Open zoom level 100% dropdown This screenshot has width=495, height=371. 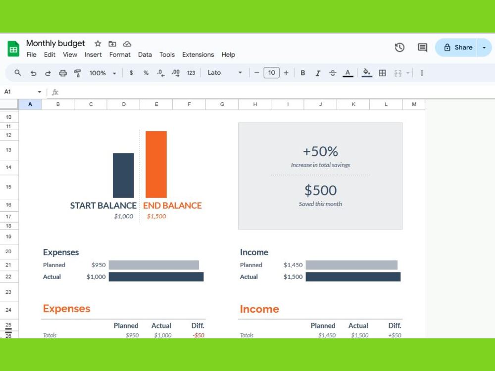[102, 73]
